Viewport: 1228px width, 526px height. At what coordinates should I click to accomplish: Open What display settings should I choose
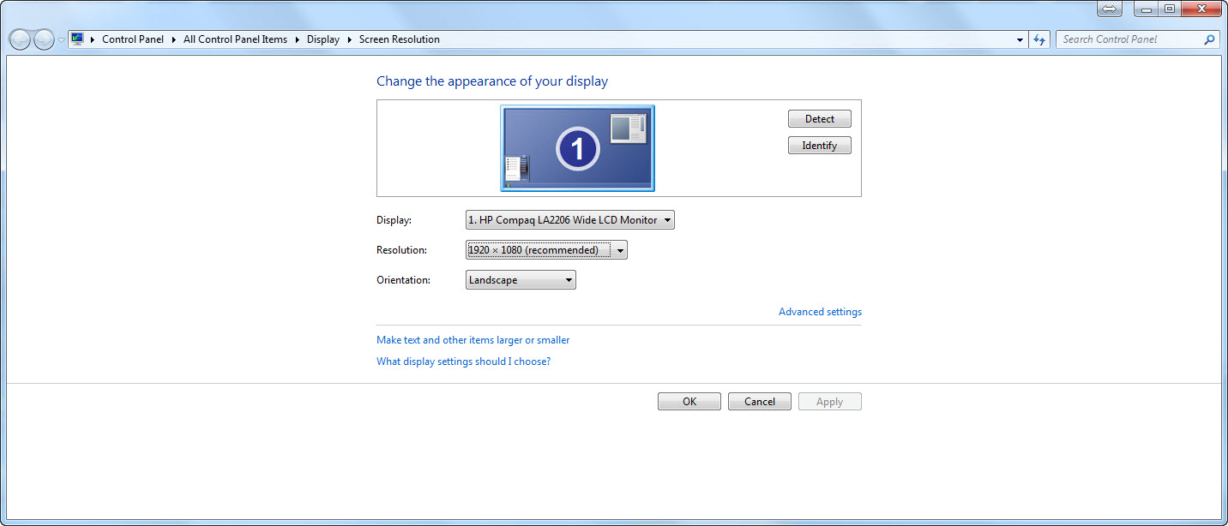(x=464, y=362)
